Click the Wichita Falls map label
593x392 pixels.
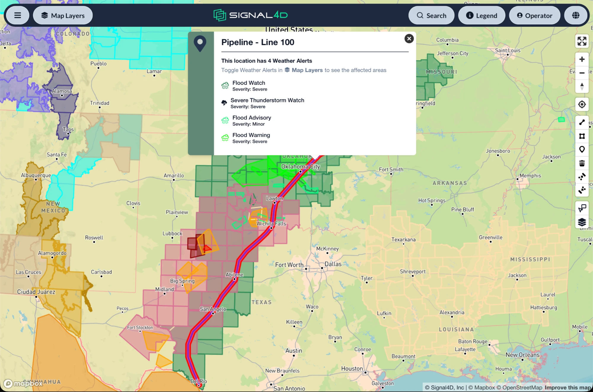click(271, 224)
